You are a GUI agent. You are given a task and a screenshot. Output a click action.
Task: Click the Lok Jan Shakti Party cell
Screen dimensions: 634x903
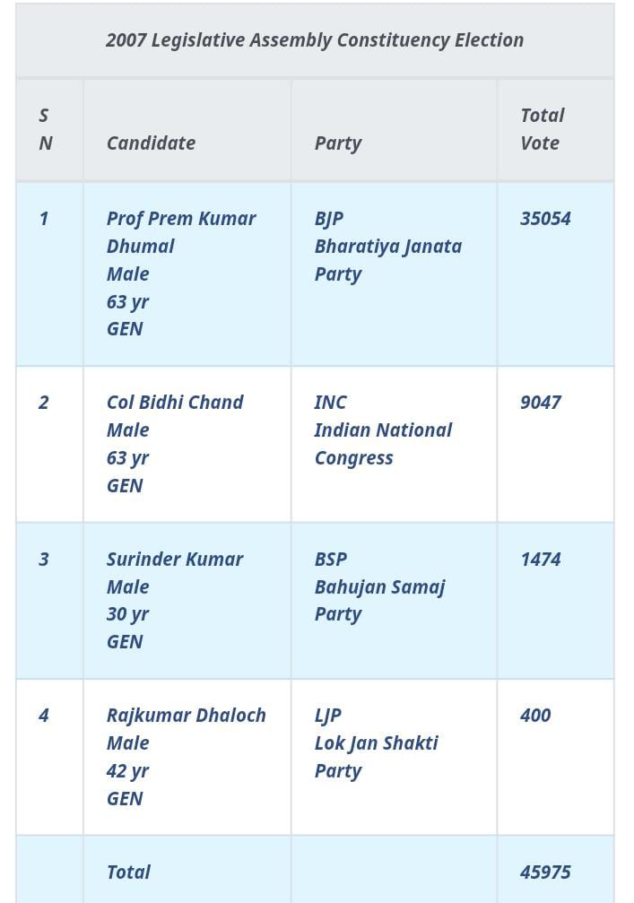click(376, 743)
